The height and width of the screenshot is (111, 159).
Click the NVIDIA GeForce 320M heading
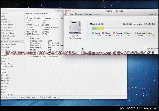pos(37,14)
